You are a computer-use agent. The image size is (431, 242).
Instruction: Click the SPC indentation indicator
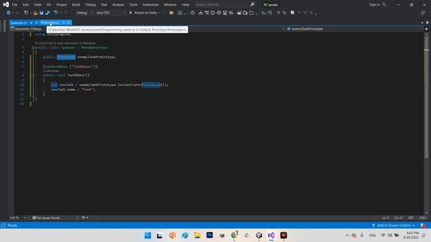pos(411,218)
